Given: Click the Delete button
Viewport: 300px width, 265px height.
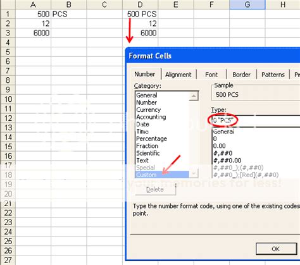Looking at the screenshot, I should coord(155,190).
